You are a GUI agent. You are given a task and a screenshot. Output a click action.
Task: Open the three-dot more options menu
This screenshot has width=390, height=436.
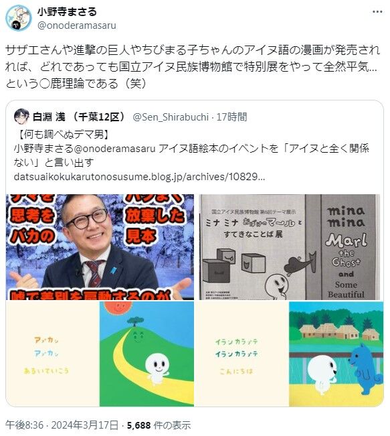(x=377, y=11)
